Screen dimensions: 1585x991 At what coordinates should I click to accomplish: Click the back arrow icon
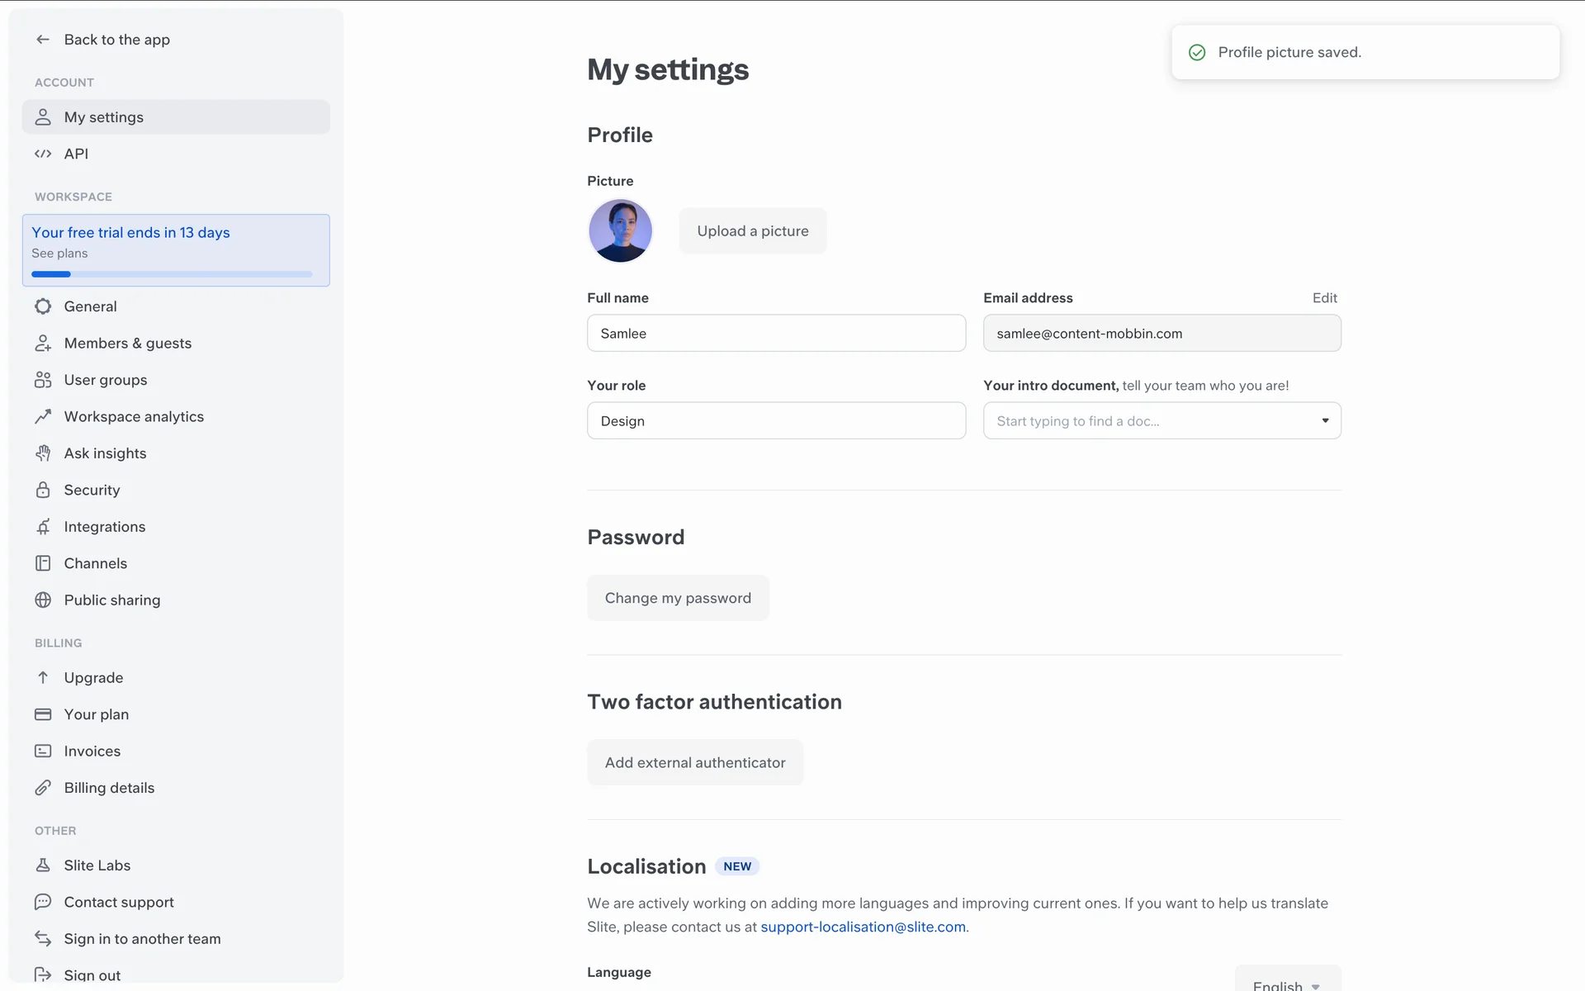click(43, 40)
